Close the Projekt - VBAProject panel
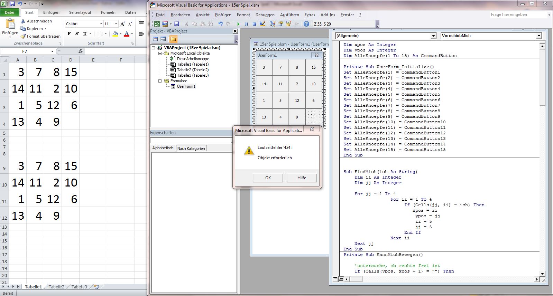553x296 pixels. (x=235, y=31)
